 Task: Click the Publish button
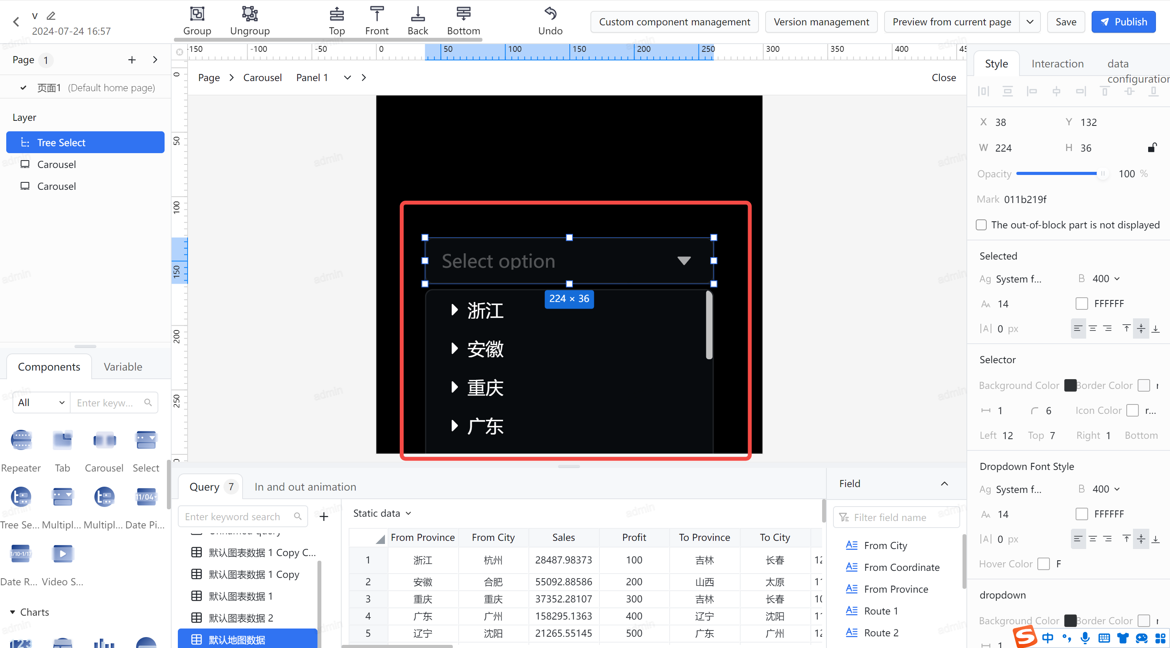coord(1123,22)
